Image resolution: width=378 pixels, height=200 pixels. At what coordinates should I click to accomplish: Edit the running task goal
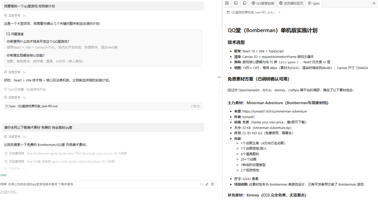[207, 184]
